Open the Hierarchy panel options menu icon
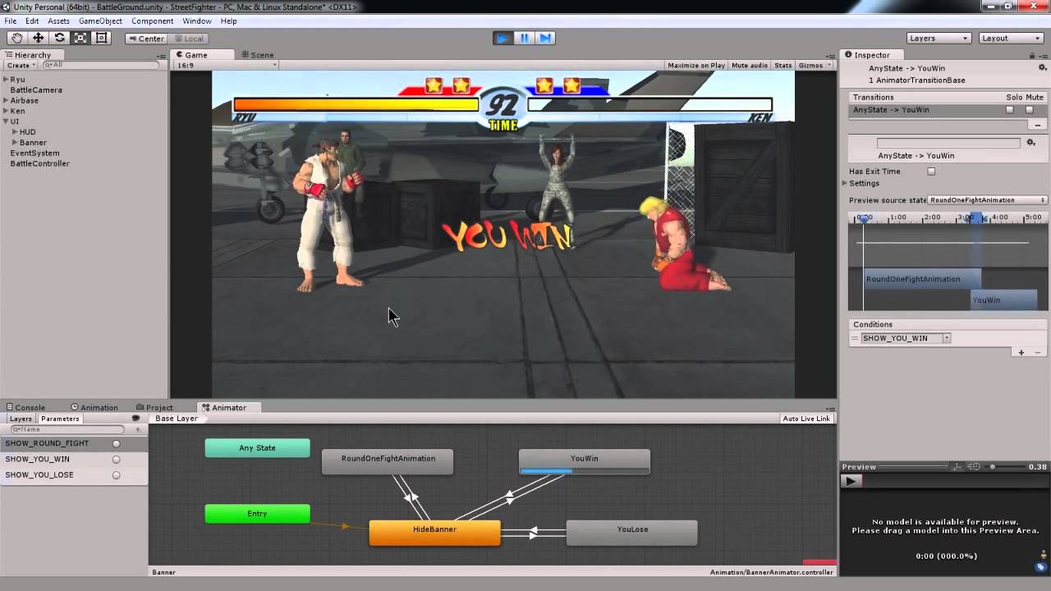 point(163,54)
